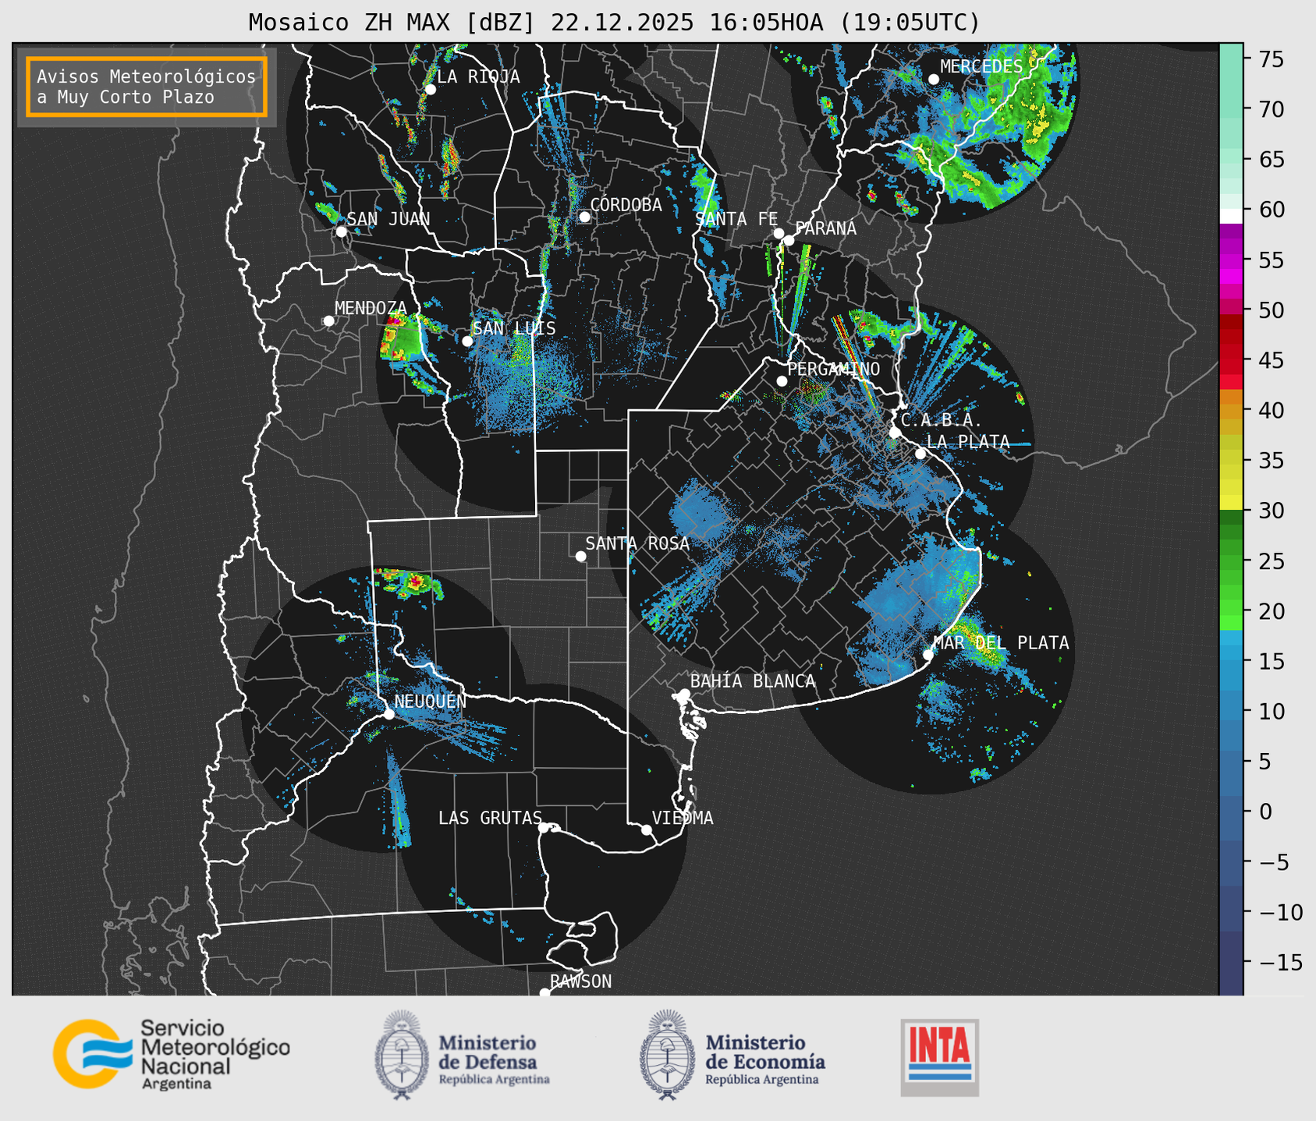The width and height of the screenshot is (1316, 1121).
Task: Click the C.A.B.A. city marker dot
Action: (895, 433)
